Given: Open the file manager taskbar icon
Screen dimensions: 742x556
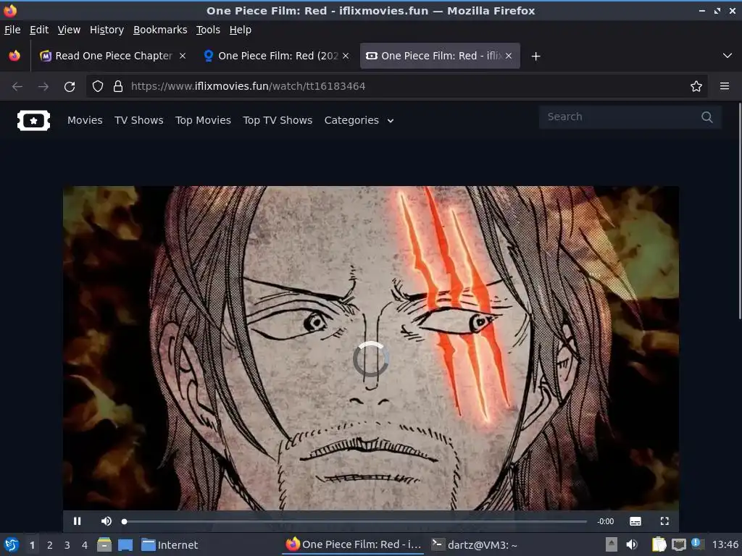Looking at the screenshot, I should [104, 545].
